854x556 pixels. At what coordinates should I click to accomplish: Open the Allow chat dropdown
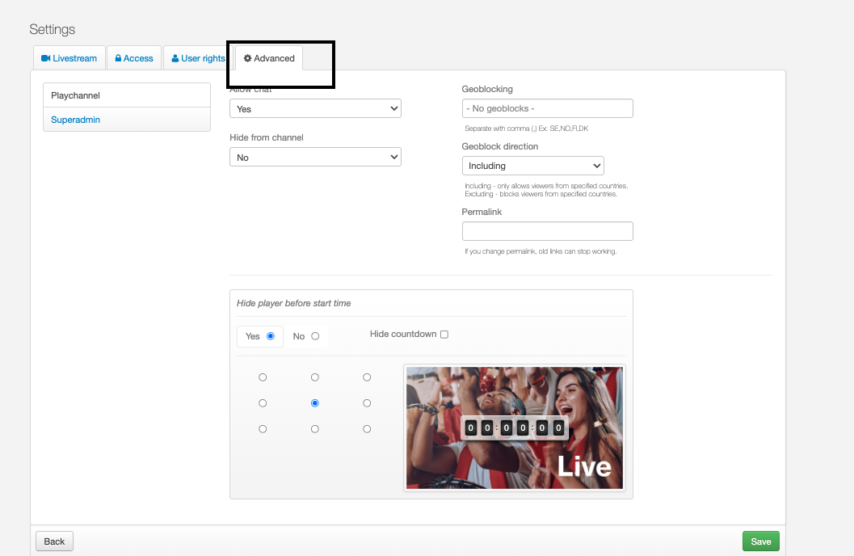(315, 108)
